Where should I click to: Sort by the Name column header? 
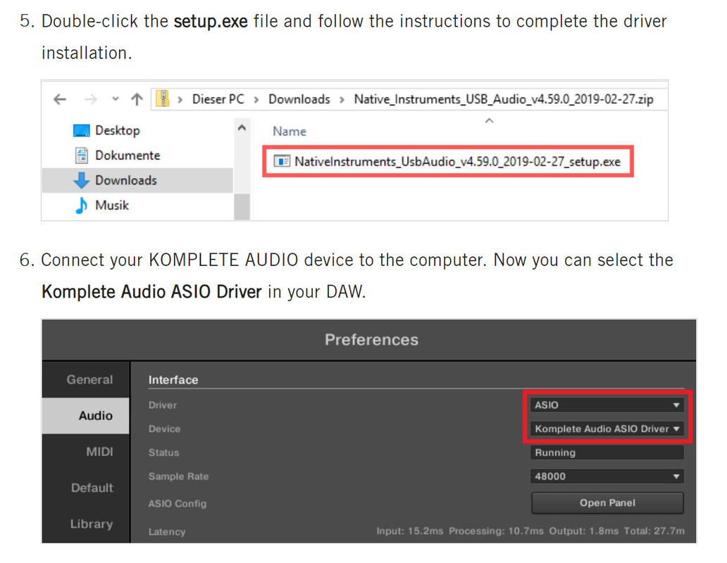tap(290, 132)
